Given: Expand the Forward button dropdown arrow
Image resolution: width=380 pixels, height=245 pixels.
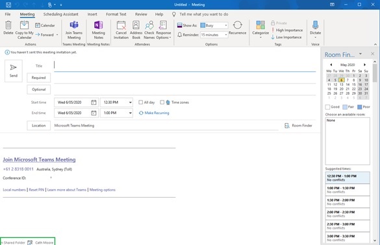Looking at the screenshot, I should coord(57,35).
